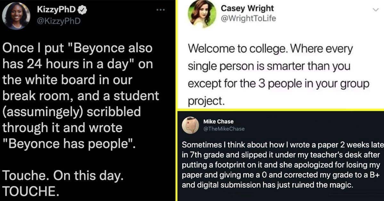Click the name Casey Wright
The height and width of the screenshot is (201, 384).
click(247, 8)
